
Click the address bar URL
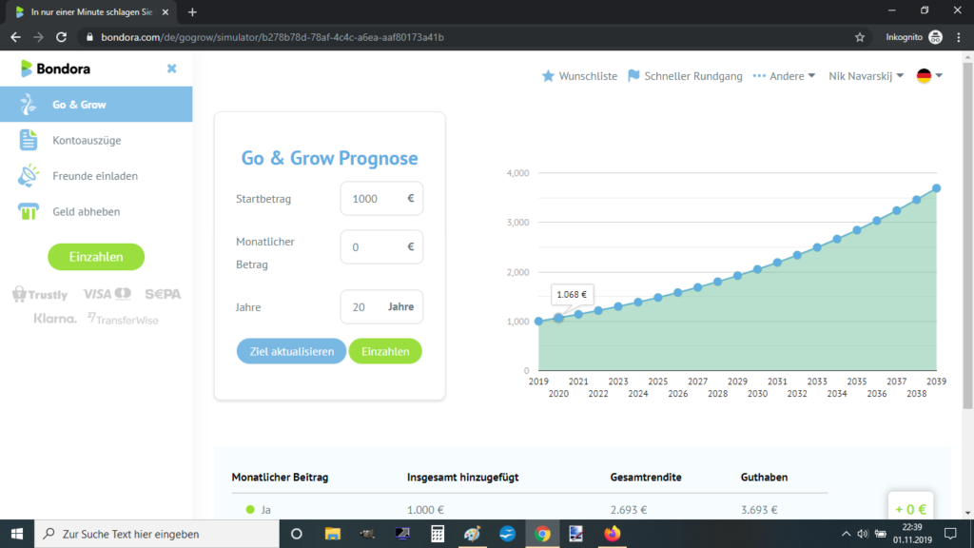(272, 37)
